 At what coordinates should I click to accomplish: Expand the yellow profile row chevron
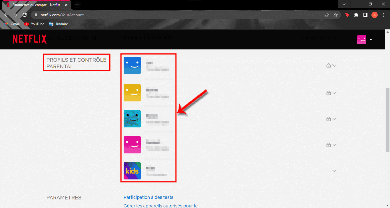pyautogui.click(x=334, y=93)
